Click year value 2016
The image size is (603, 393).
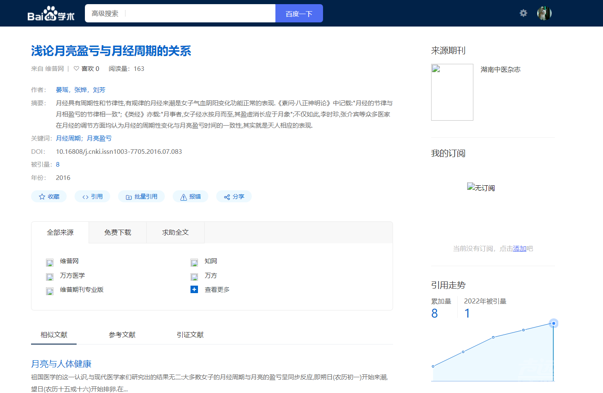pos(63,178)
